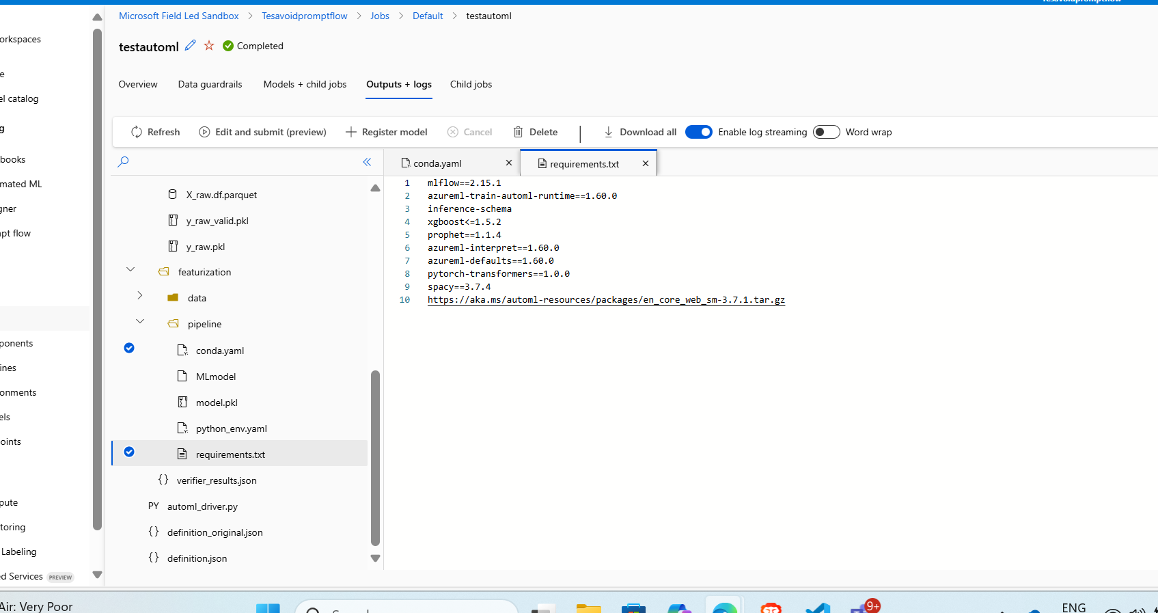The height and width of the screenshot is (613, 1158).
Task: Open Tesavoidpromptflow breadcrumb link
Action: (305, 16)
